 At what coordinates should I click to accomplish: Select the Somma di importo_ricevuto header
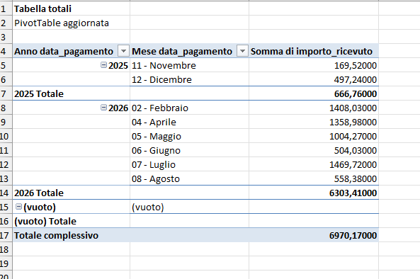pos(314,51)
